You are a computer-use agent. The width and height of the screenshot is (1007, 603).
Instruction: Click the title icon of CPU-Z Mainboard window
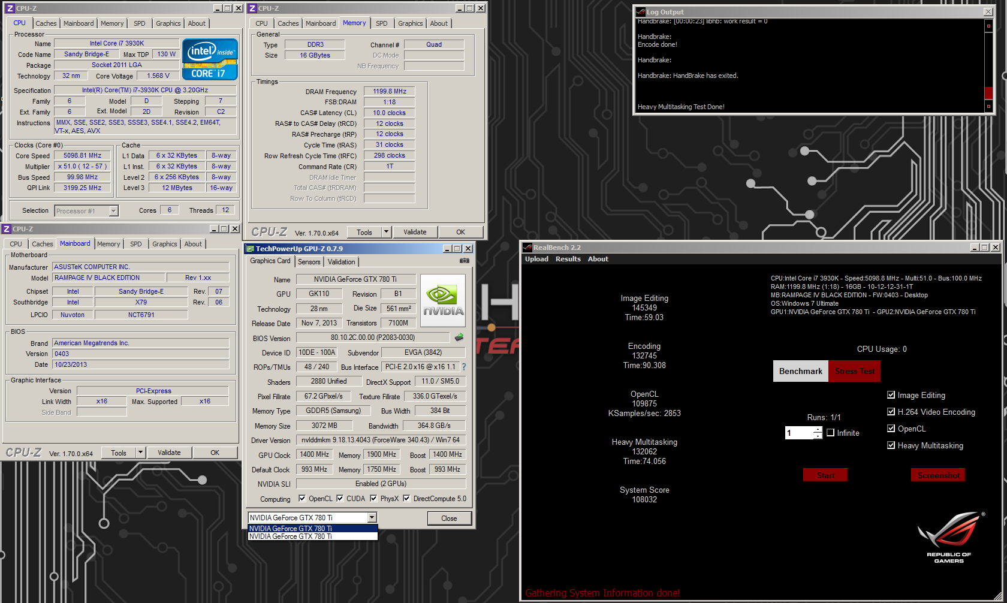(x=7, y=229)
